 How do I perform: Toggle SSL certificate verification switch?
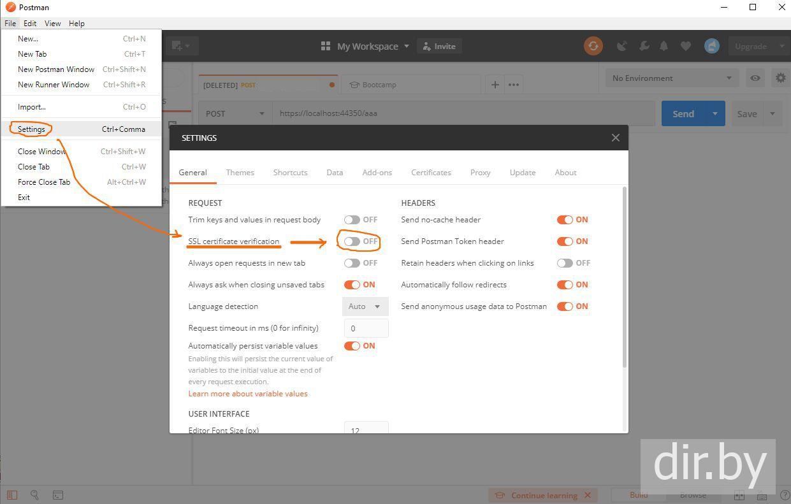352,241
